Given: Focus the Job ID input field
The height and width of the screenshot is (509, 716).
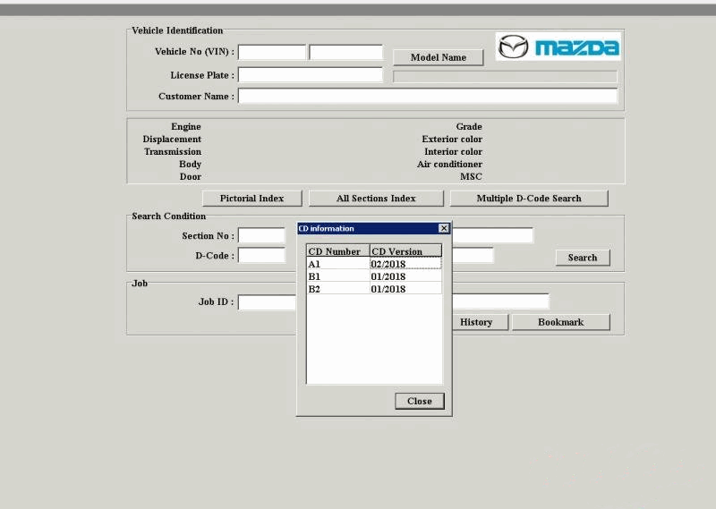Looking at the screenshot, I should pyautogui.click(x=267, y=302).
